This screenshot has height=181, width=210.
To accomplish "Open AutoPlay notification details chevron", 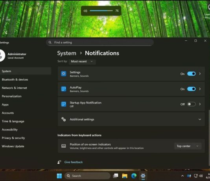I will 200,89.
